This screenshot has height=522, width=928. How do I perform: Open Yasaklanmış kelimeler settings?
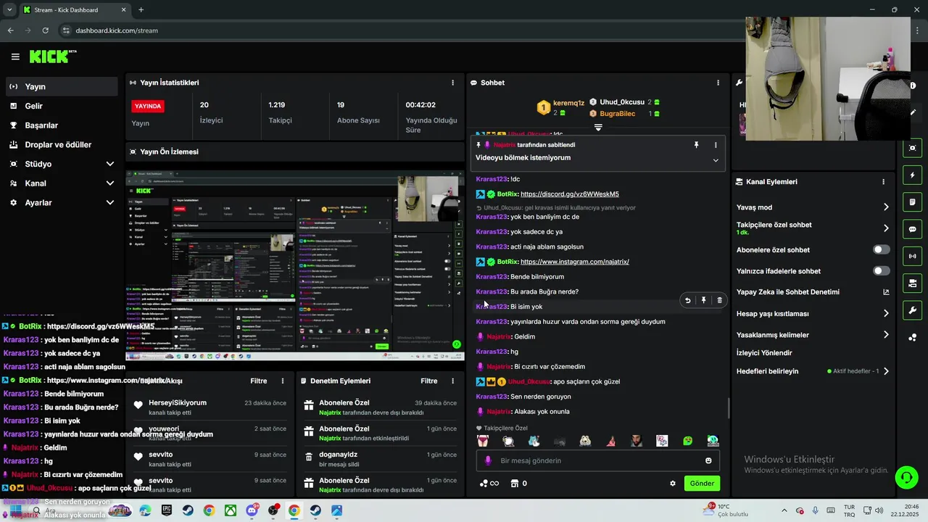tap(813, 335)
